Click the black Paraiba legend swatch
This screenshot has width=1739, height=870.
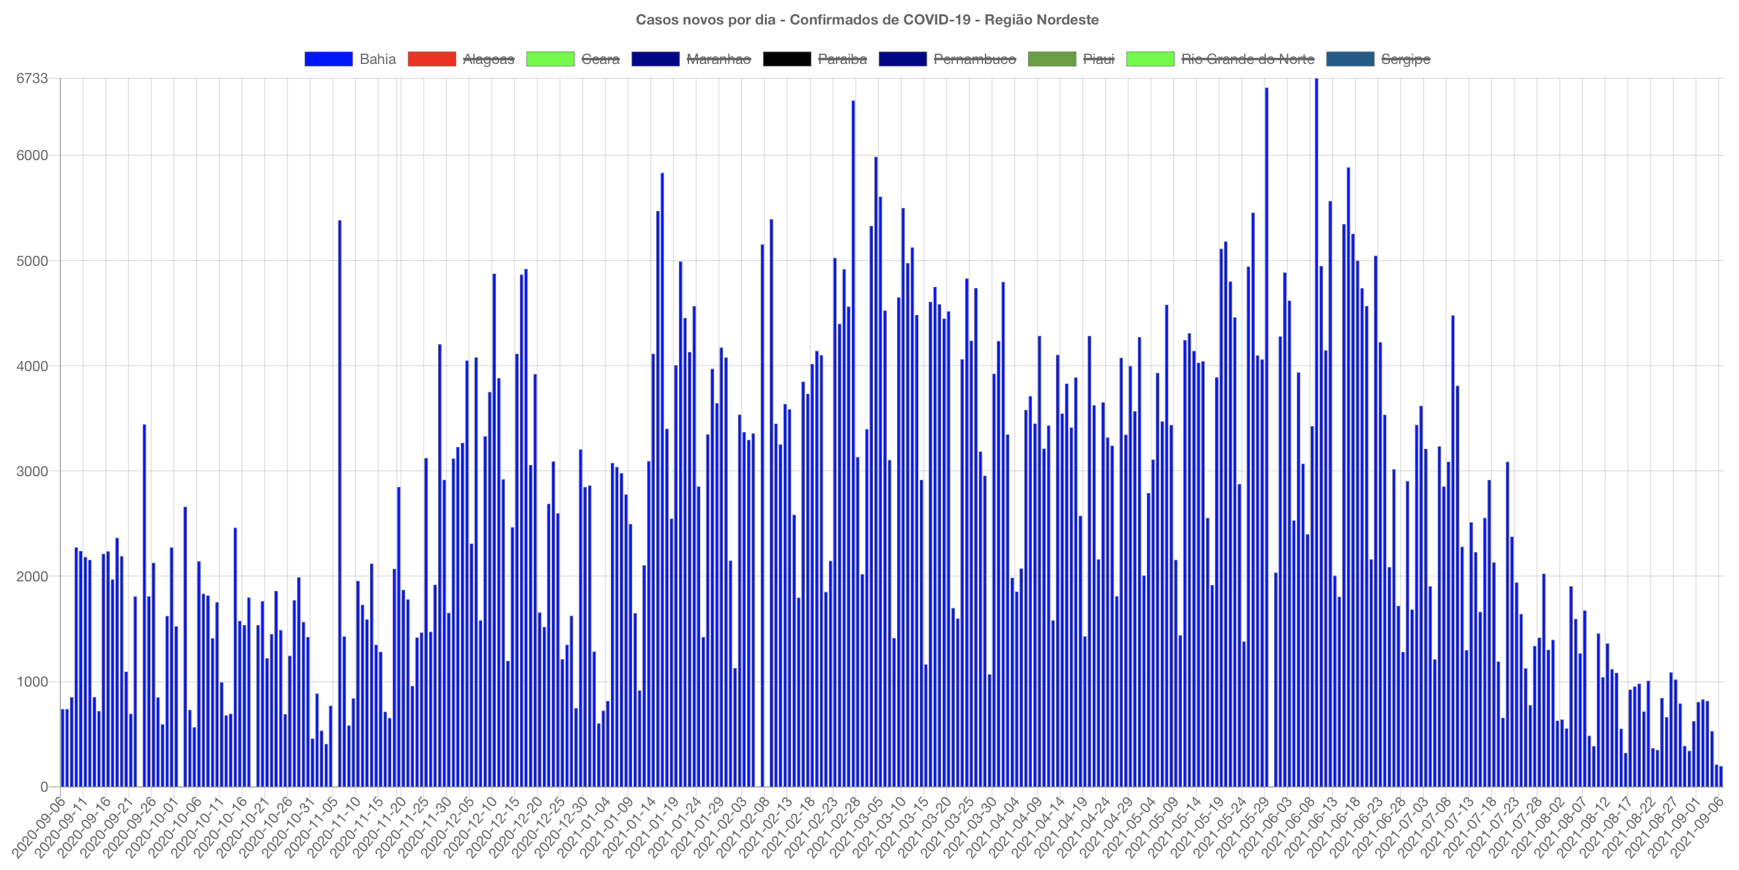point(786,59)
